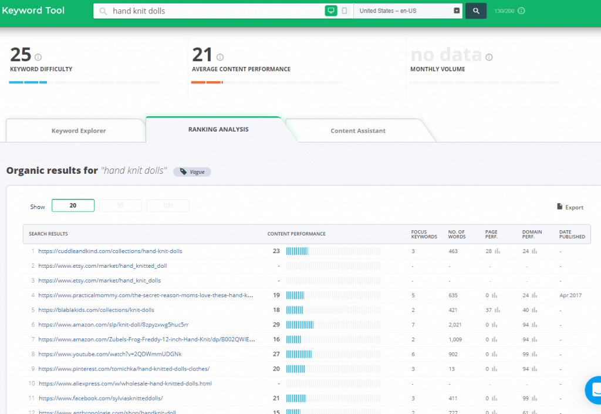Click the Focus Keywords column header
The width and height of the screenshot is (601, 414).
coord(424,234)
